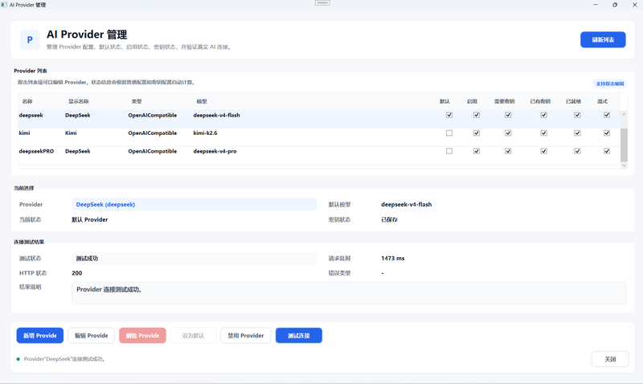Viewport: 643px width, 384px height.
Task: Click the 禁用 Provider button
Action: 246,335
